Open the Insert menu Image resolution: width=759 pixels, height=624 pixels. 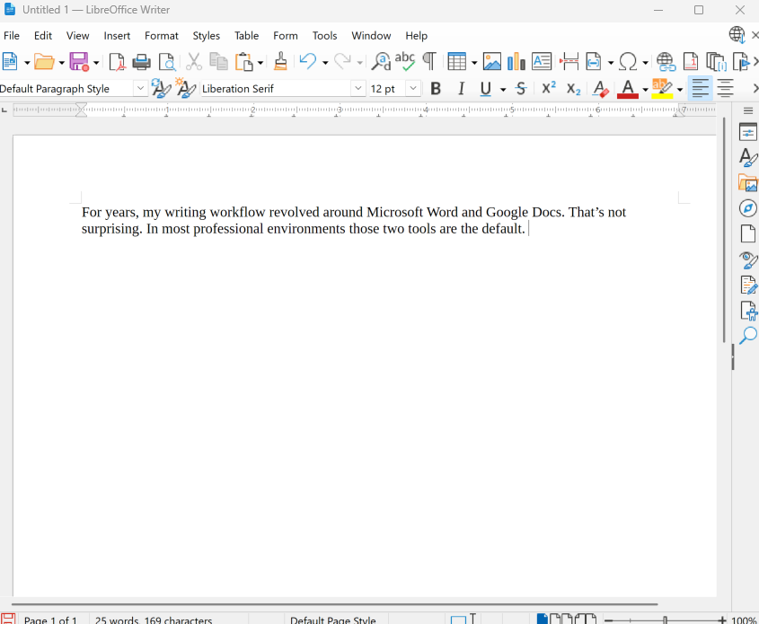(117, 36)
